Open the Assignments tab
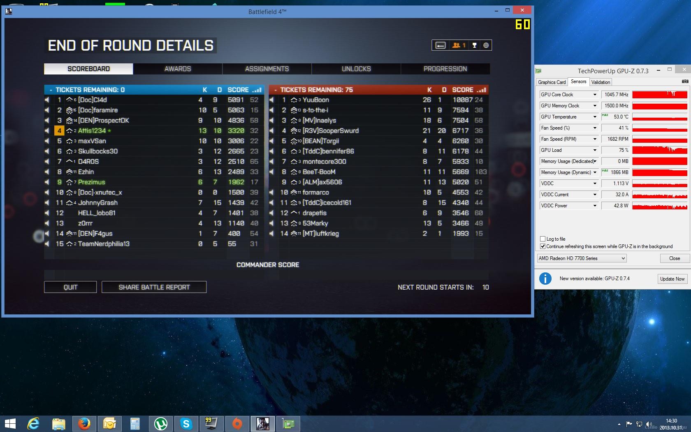Viewport: 691px width, 432px height. [x=267, y=69]
